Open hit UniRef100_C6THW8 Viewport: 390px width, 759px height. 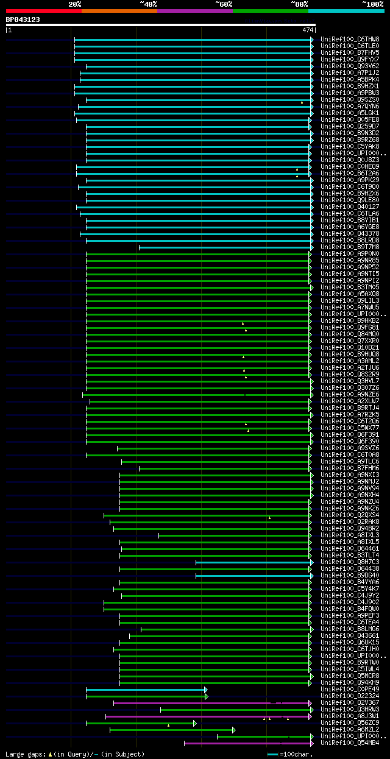point(350,39)
